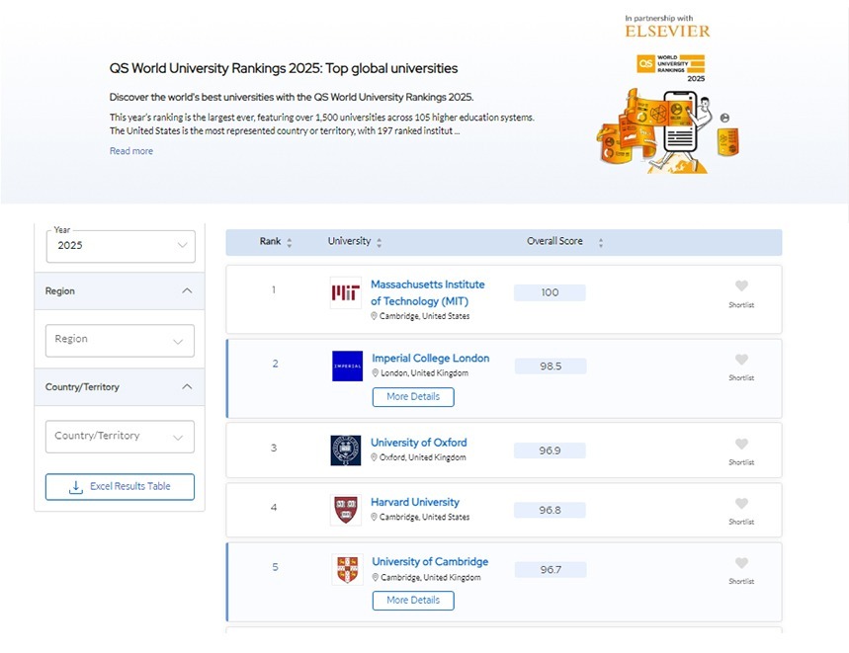This screenshot has height=653, width=849.
Task: Shortlist University of Cambridge with the heart icon
Action: (x=741, y=563)
